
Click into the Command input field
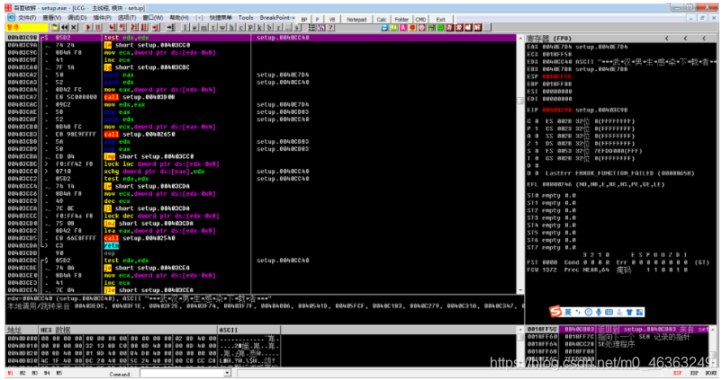tap(182, 373)
